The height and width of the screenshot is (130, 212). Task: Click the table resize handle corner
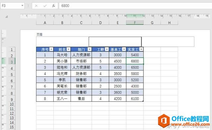tap(143, 101)
